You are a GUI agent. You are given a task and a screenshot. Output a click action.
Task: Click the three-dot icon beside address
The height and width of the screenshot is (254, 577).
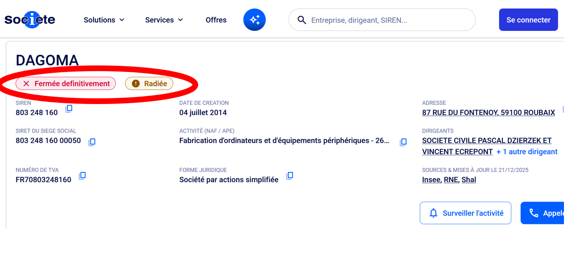click(563, 109)
